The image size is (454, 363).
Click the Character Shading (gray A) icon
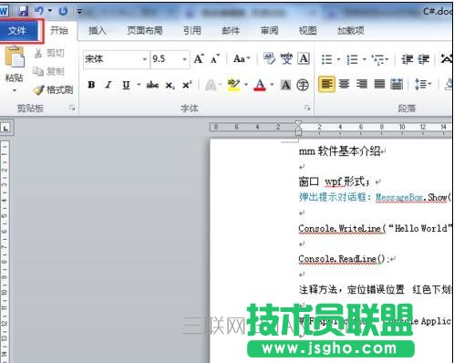285,85
